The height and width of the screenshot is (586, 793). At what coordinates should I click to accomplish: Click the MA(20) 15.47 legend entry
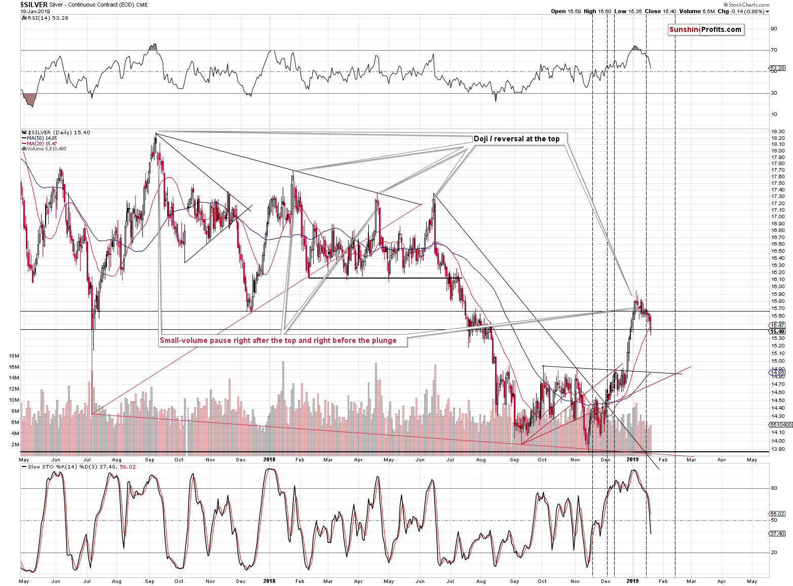coord(40,143)
